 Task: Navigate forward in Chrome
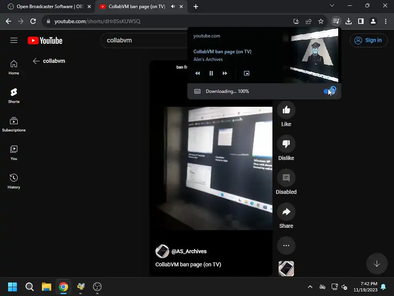(21, 21)
